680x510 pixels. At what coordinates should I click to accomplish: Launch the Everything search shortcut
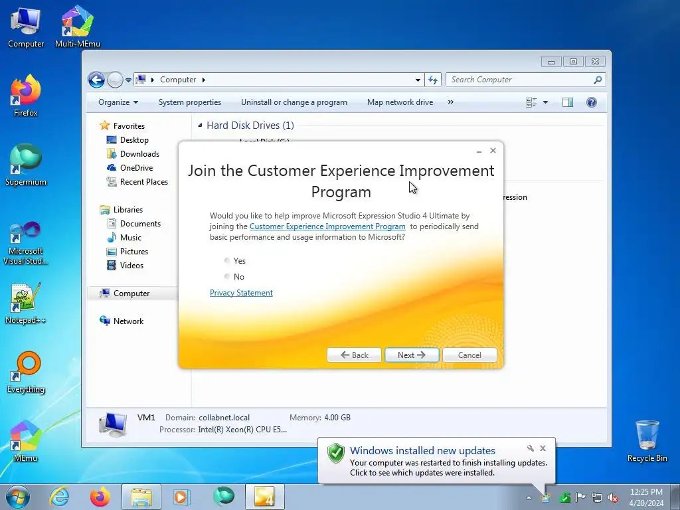pos(26,373)
